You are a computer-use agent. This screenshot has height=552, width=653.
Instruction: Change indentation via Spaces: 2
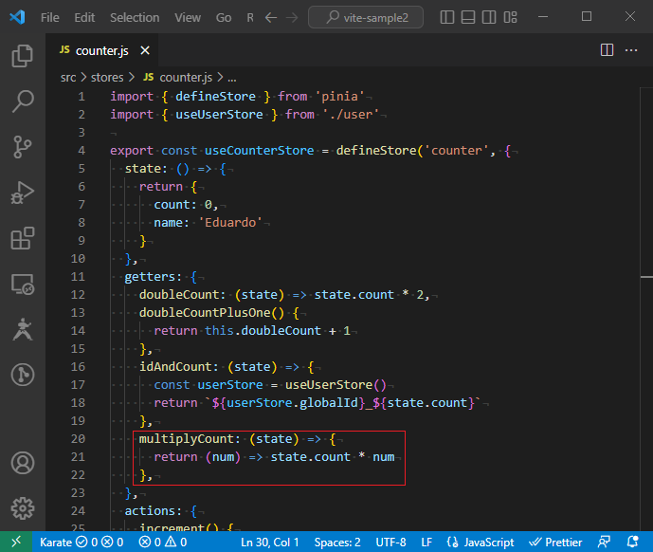pos(337,542)
